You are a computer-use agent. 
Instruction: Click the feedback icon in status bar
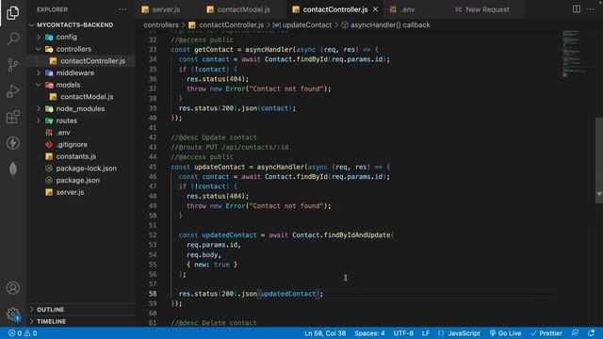click(x=575, y=332)
